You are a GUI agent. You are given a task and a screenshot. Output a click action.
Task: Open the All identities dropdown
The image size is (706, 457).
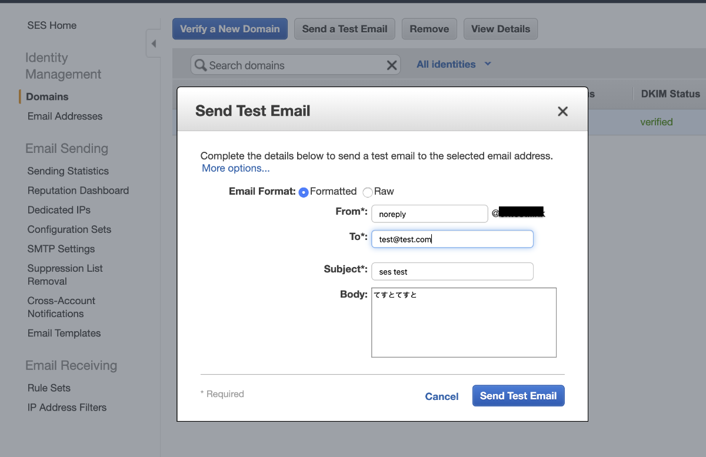tap(454, 64)
